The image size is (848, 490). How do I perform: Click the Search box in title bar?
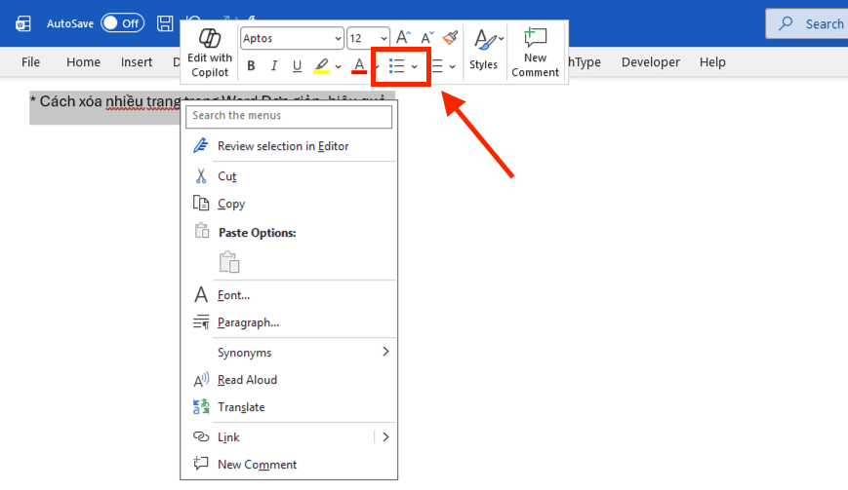(807, 23)
